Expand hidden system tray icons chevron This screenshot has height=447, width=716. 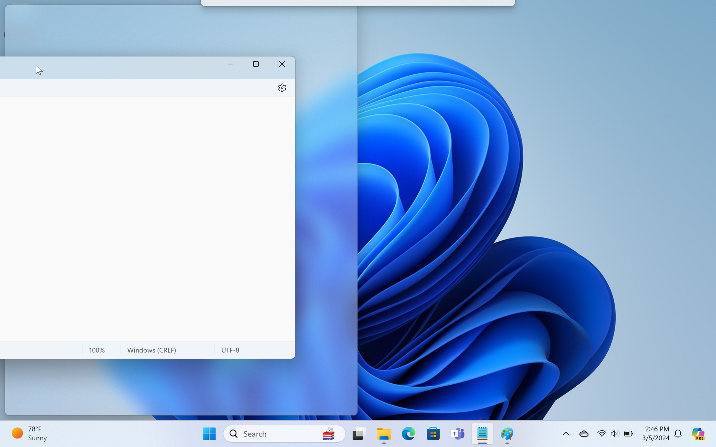click(x=566, y=434)
